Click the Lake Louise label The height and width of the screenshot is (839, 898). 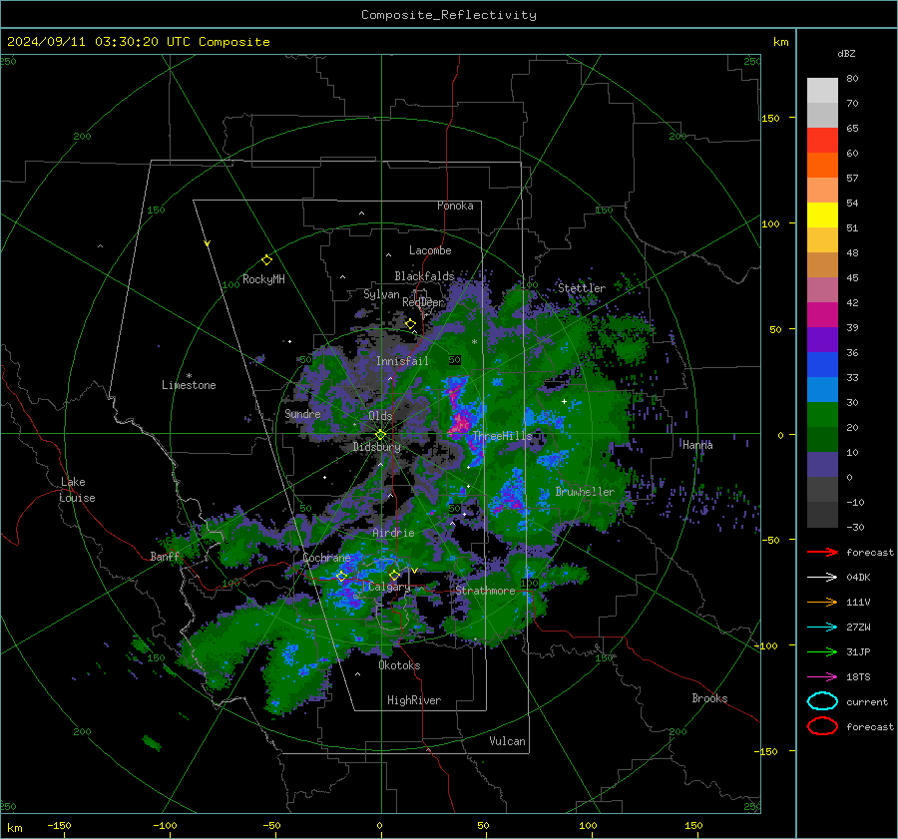tap(77, 490)
